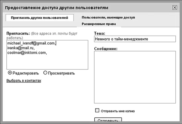The image size is (182, 124).
Task: Click the Пригласить: field label
Action: click(18, 33)
